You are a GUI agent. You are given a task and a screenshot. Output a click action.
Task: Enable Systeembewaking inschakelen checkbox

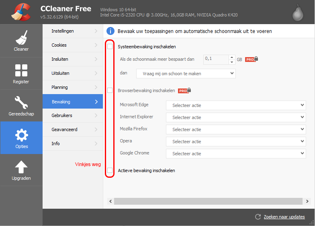(x=110, y=47)
